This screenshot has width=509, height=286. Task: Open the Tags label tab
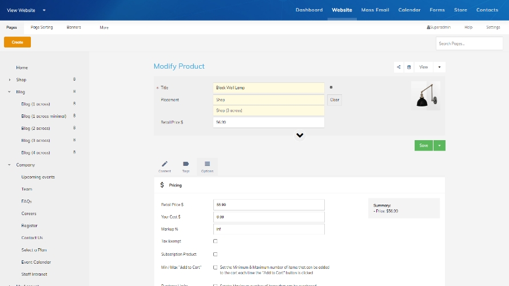pos(186,166)
